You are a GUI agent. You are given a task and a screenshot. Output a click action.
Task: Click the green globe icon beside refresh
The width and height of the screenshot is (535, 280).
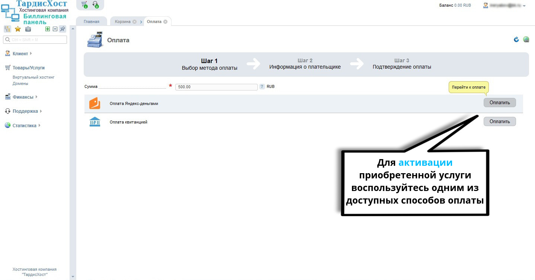(x=526, y=39)
